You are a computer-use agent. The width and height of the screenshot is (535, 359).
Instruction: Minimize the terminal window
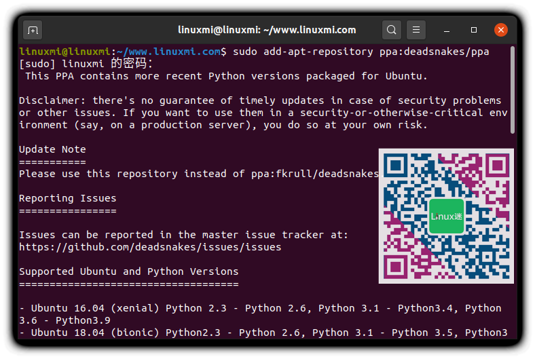tap(447, 30)
